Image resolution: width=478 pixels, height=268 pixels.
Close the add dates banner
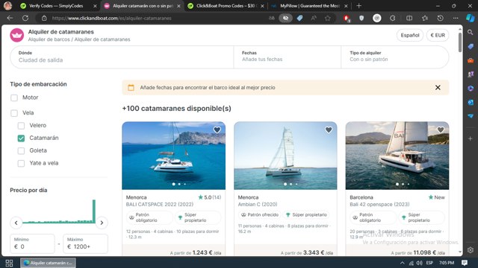438,88
